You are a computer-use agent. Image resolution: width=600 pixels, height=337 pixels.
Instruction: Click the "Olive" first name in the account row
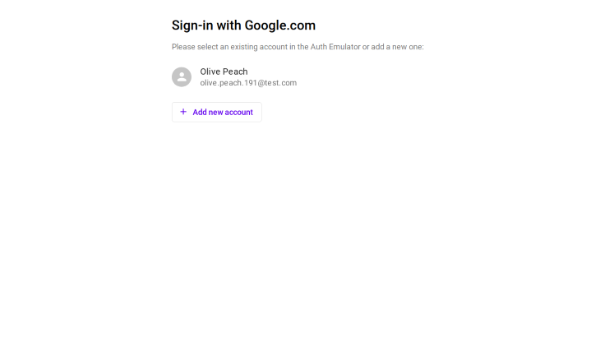(210, 72)
